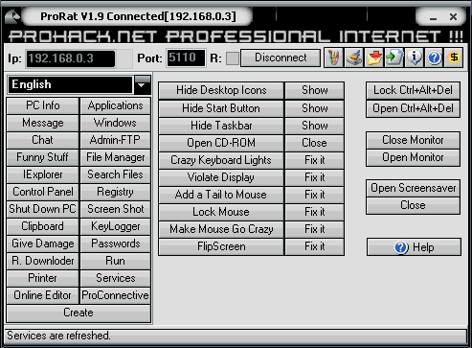
Task: Click Fix it next to FlipScreen
Action: coord(315,246)
